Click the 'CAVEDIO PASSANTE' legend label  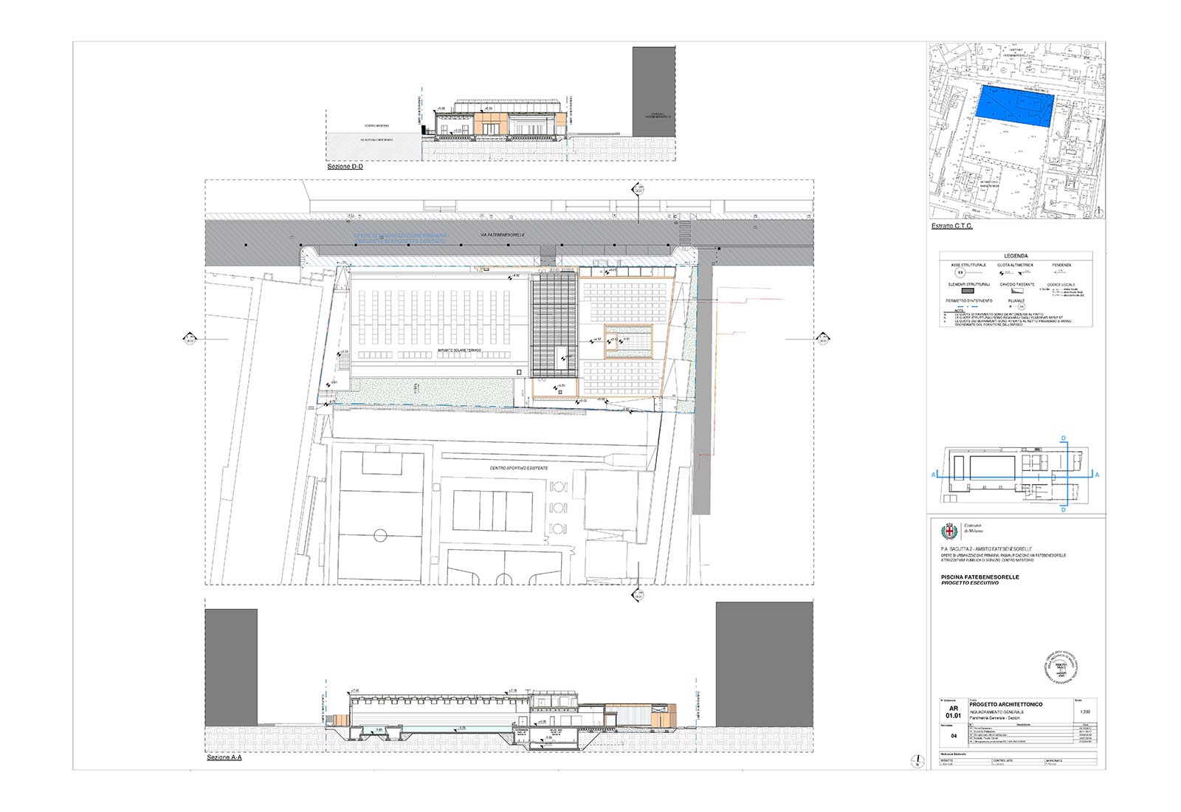[x=1017, y=284]
